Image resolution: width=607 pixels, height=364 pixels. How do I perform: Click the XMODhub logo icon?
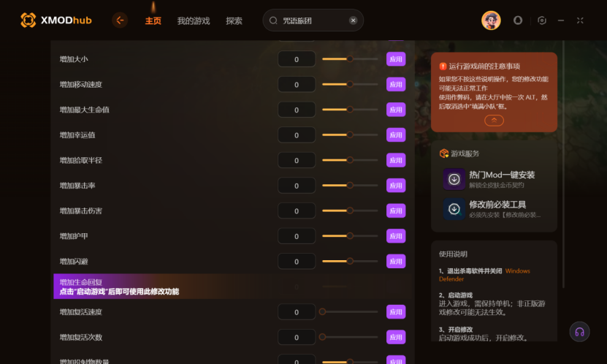28,20
